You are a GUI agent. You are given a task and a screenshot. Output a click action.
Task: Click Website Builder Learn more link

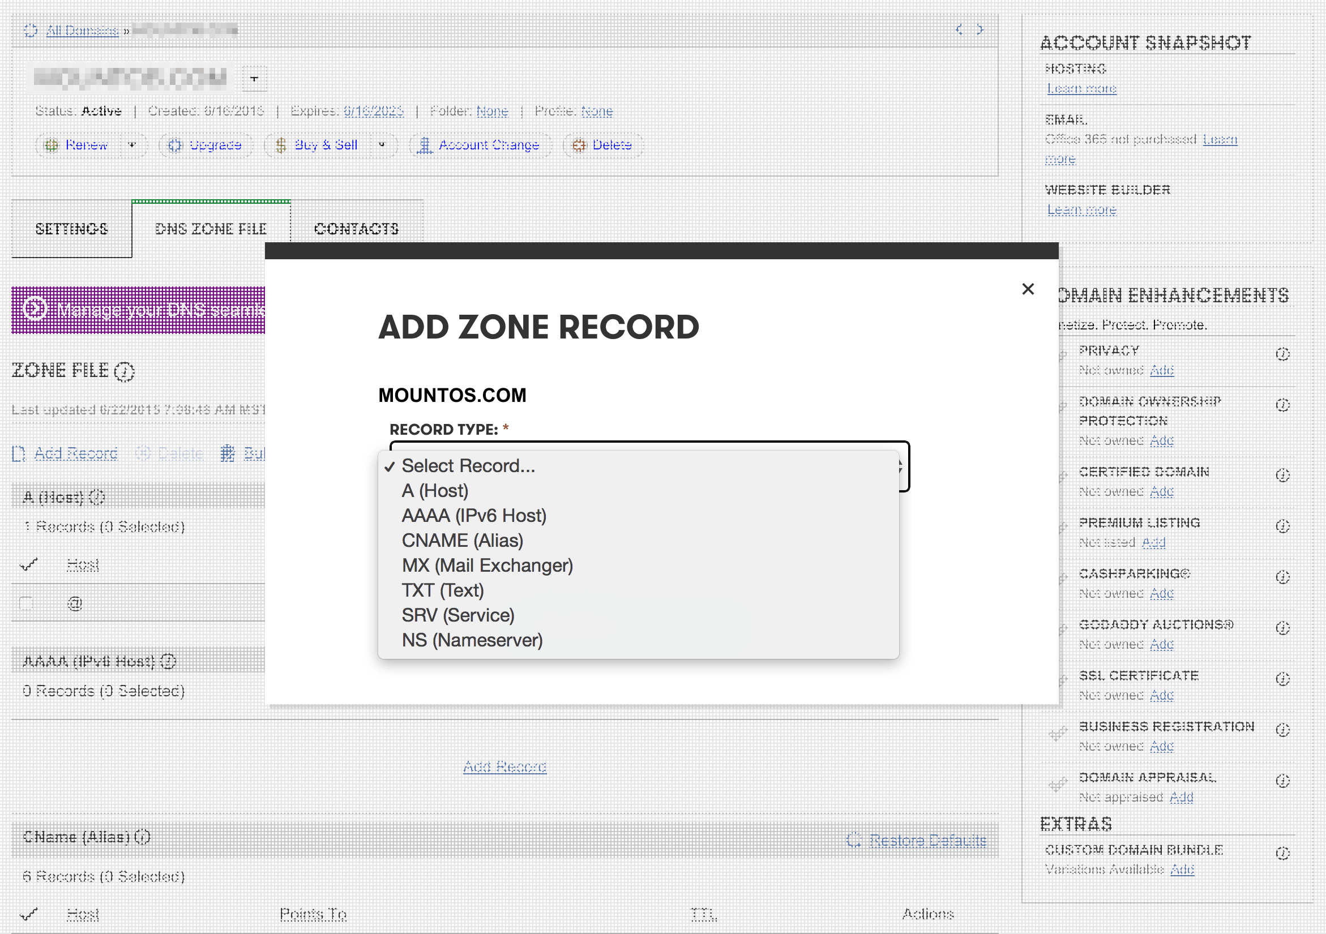tap(1082, 209)
